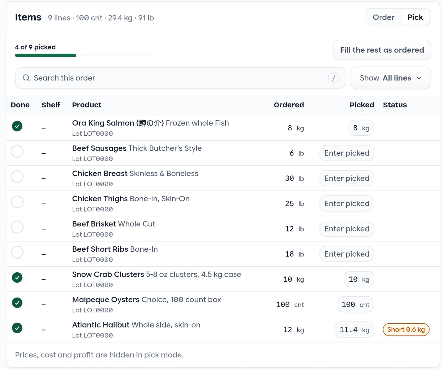
Task: Click the Done column header
Action: pyautogui.click(x=20, y=105)
